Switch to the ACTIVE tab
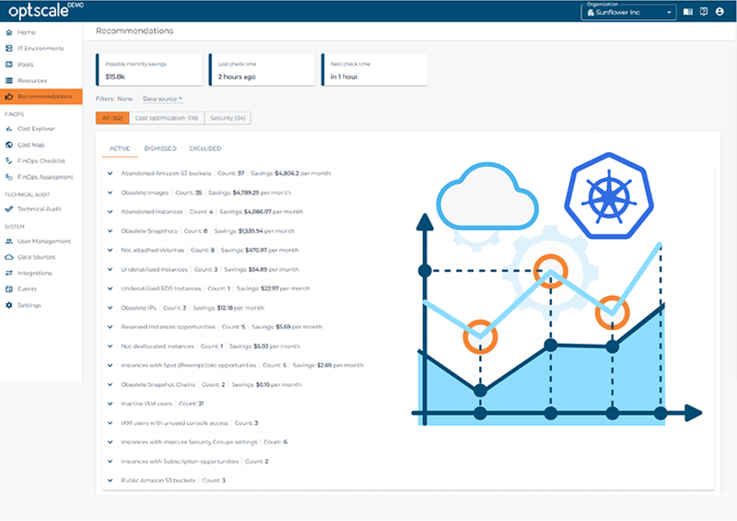This screenshot has height=521, width=737. (120, 149)
